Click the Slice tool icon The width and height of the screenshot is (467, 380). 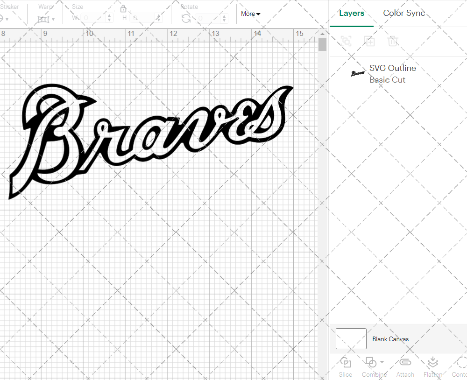[346, 363]
